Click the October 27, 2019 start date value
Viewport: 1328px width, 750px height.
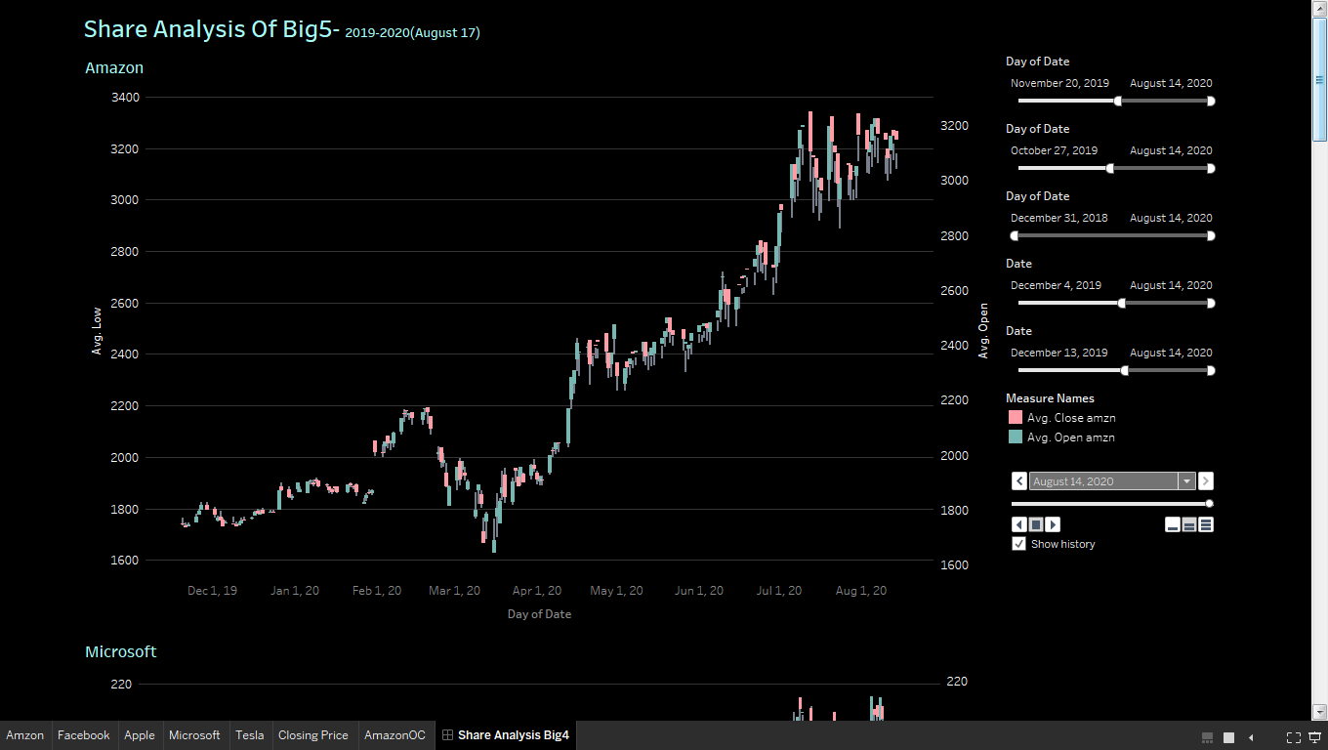point(1054,150)
